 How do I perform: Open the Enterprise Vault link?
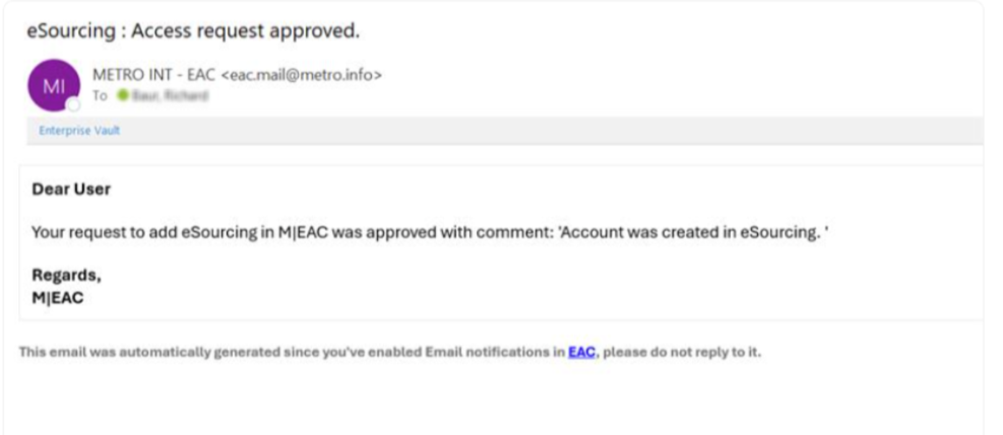tap(79, 131)
